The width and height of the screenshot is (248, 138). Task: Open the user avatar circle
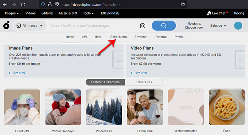click(238, 26)
